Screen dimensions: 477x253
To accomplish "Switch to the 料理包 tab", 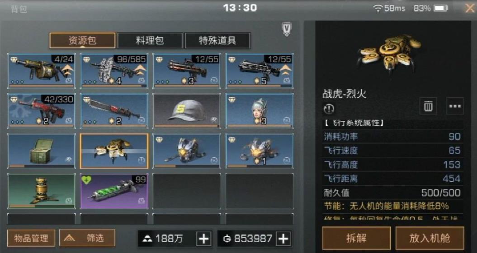I will [150, 41].
